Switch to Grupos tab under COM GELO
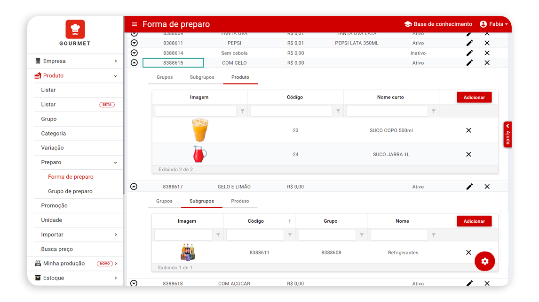Viewport: 539px width, 302px height. [165, 77]
